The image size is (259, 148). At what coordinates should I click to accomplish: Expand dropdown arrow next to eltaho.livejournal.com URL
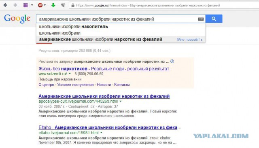click(x=101, y=133)
